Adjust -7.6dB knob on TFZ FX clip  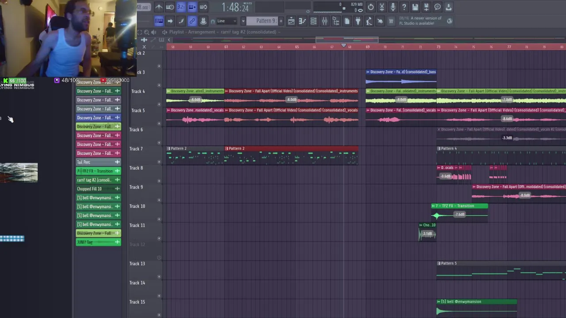460,215
